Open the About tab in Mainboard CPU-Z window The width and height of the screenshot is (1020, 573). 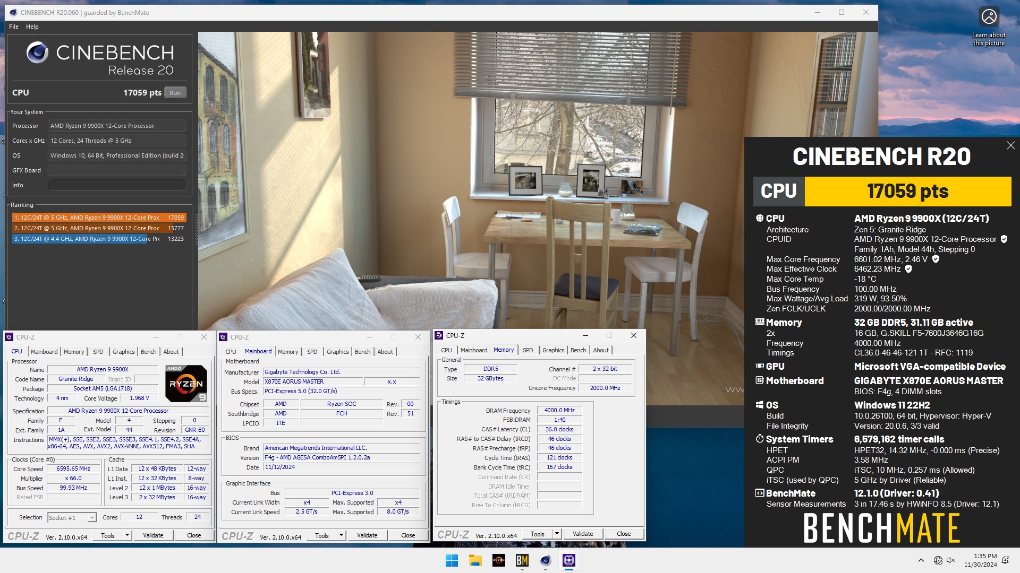(386, 352)
